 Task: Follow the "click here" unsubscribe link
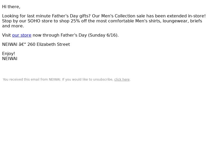pyautogui.click(x=122, y=80)
